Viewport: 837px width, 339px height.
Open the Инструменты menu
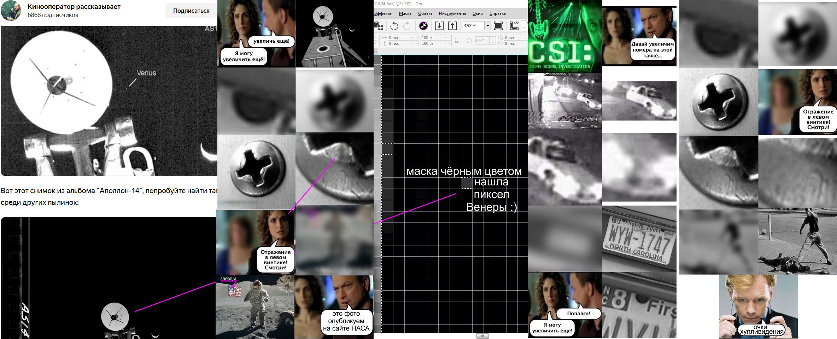point(452,13)
